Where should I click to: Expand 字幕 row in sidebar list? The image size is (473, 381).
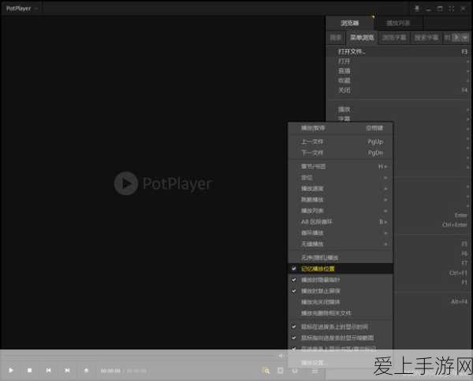click(398, 119)
